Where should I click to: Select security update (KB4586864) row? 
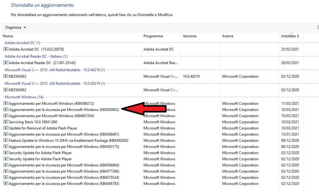coord(64,165)
